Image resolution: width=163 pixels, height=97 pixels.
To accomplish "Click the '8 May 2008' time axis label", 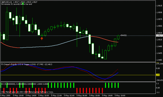I will click(5, 95).
